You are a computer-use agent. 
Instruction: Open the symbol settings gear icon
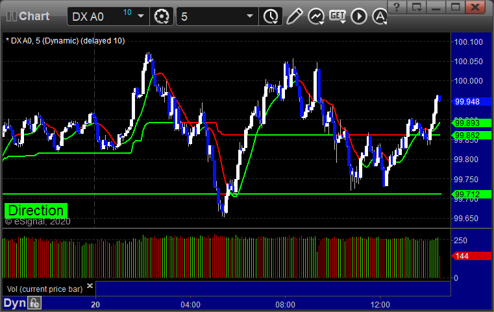[161, 16]
